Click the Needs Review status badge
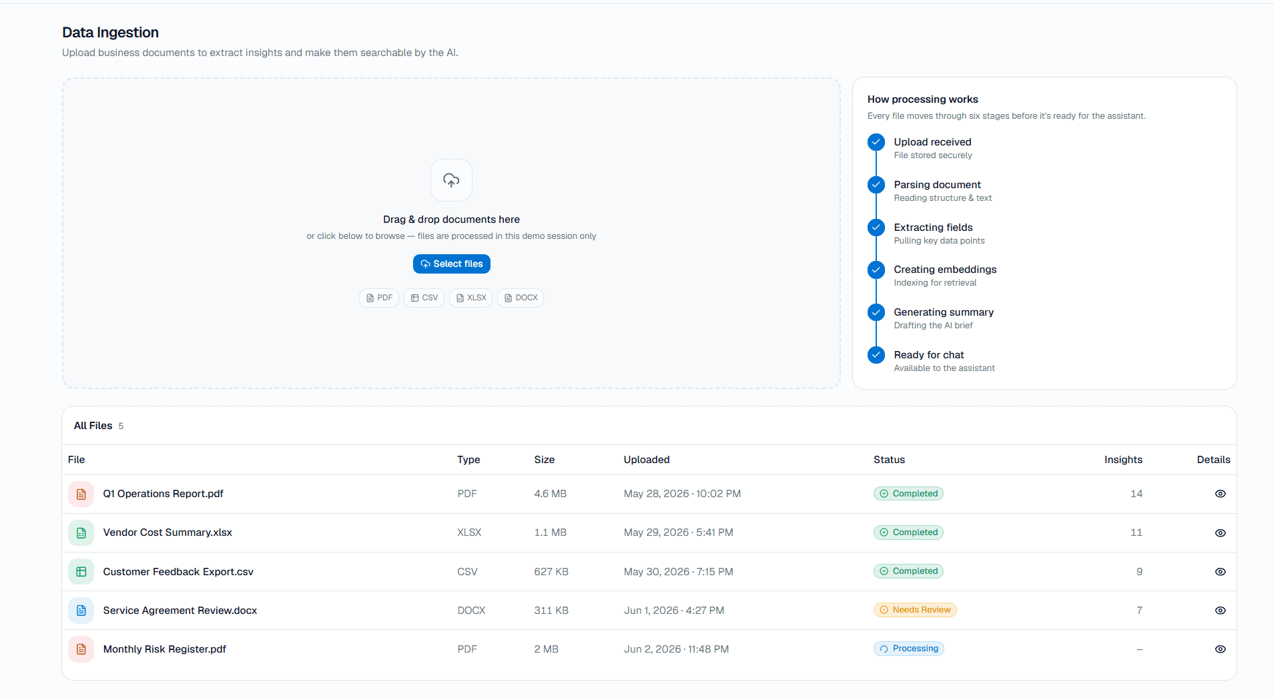The image size is (1274, 698). [x=915, y=610]
